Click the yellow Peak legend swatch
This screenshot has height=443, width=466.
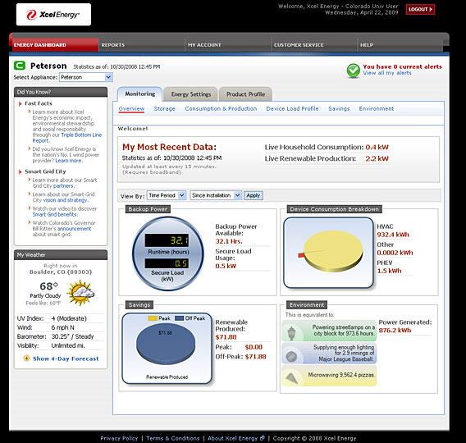153,318
